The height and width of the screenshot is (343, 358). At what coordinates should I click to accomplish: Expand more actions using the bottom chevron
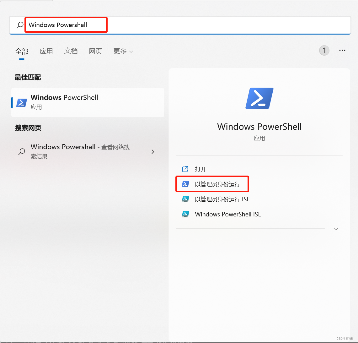pyautogui.click(x=335, y=229)
